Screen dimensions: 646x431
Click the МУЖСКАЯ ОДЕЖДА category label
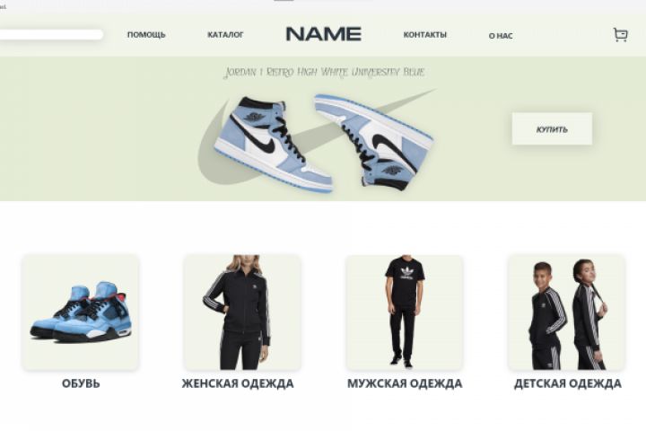point(405,383)
